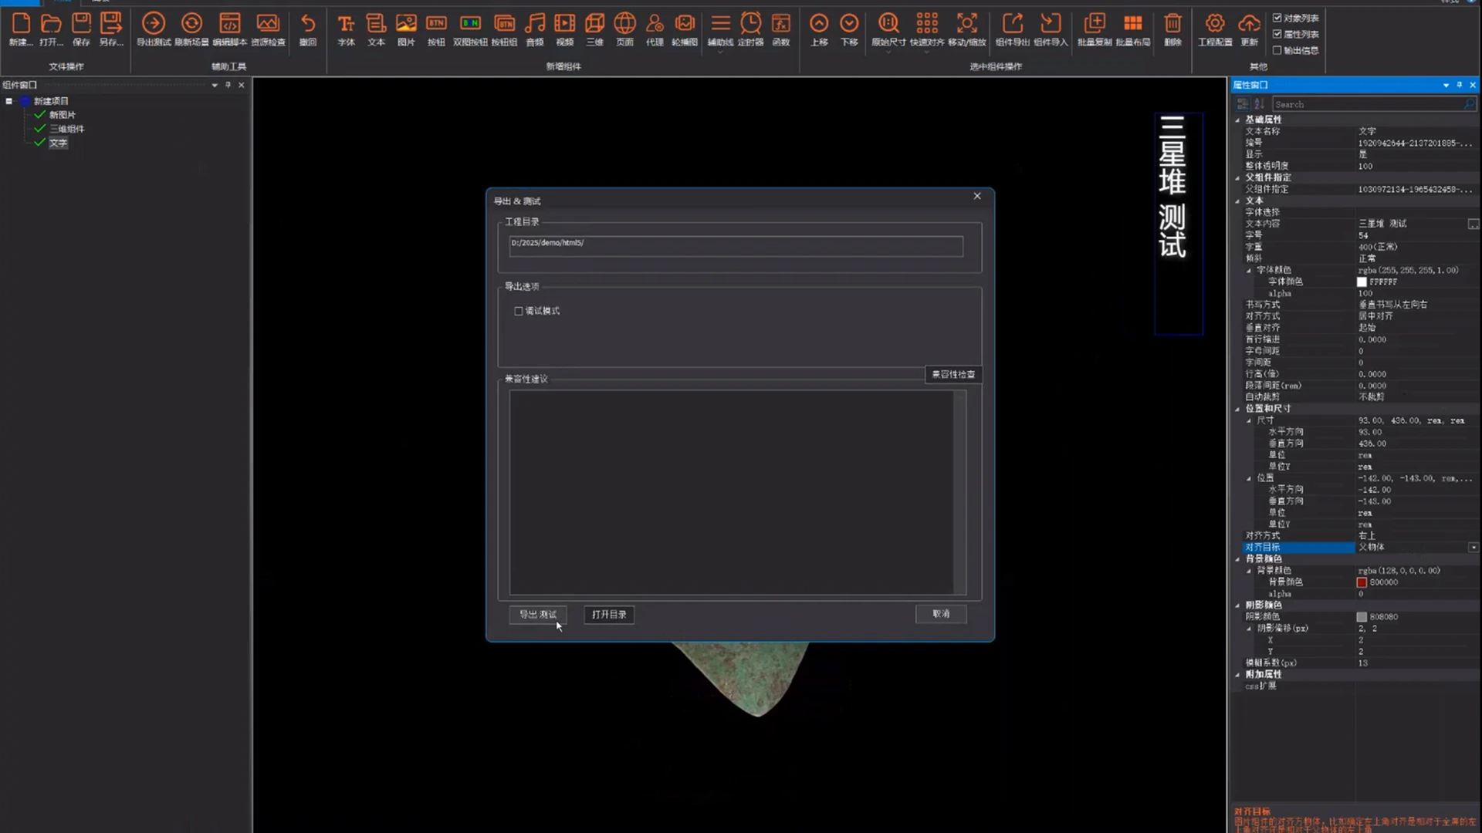The height and width of the screenshot is (833, 1482).
Task: Click the 导出 测试 button in dialog
Action: pyautogui.click(x=538, y=615)
